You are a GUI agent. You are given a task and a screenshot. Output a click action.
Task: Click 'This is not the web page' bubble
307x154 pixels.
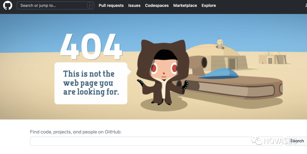pos(92,83)
